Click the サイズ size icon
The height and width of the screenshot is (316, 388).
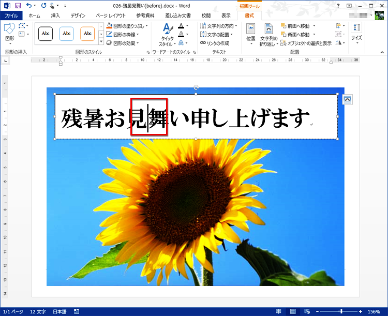[356, 28]
